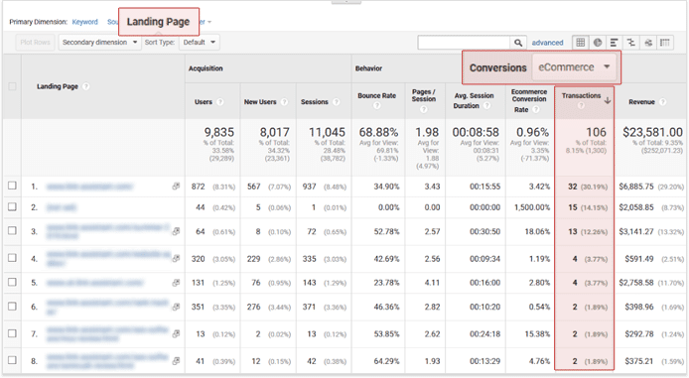Screen dimensions: 689x378
Task: Open row 5 landing page in new window
Action: [176, 283]
